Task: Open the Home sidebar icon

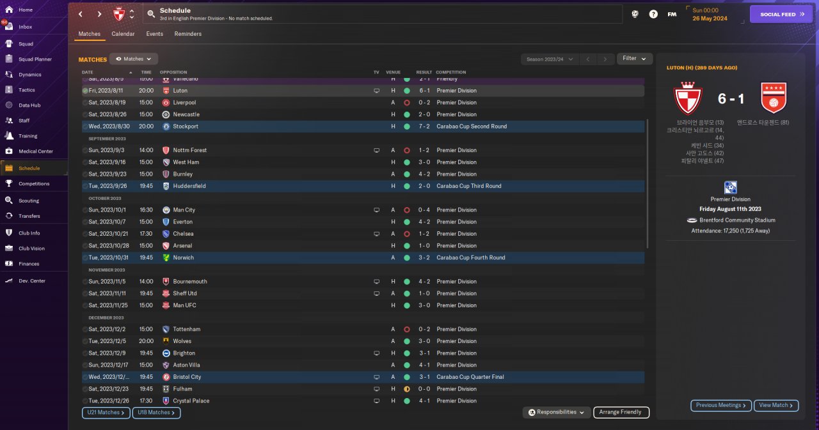Action: (x=9, y=10)
